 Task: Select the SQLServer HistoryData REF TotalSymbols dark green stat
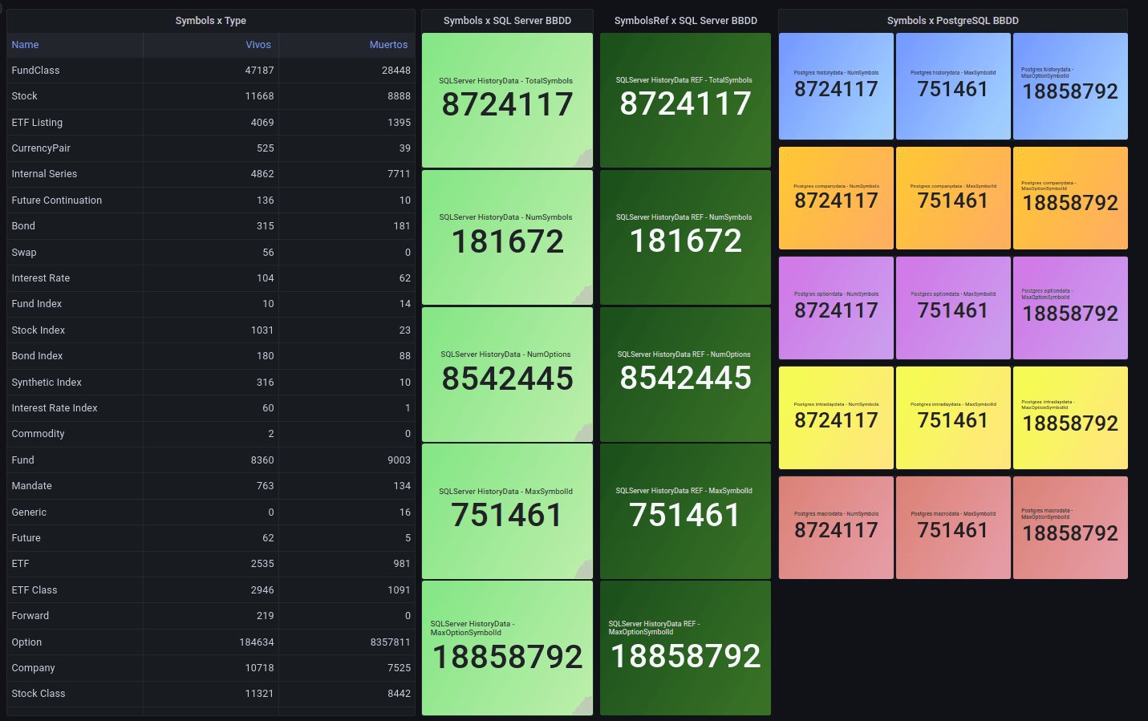[685, 100]
